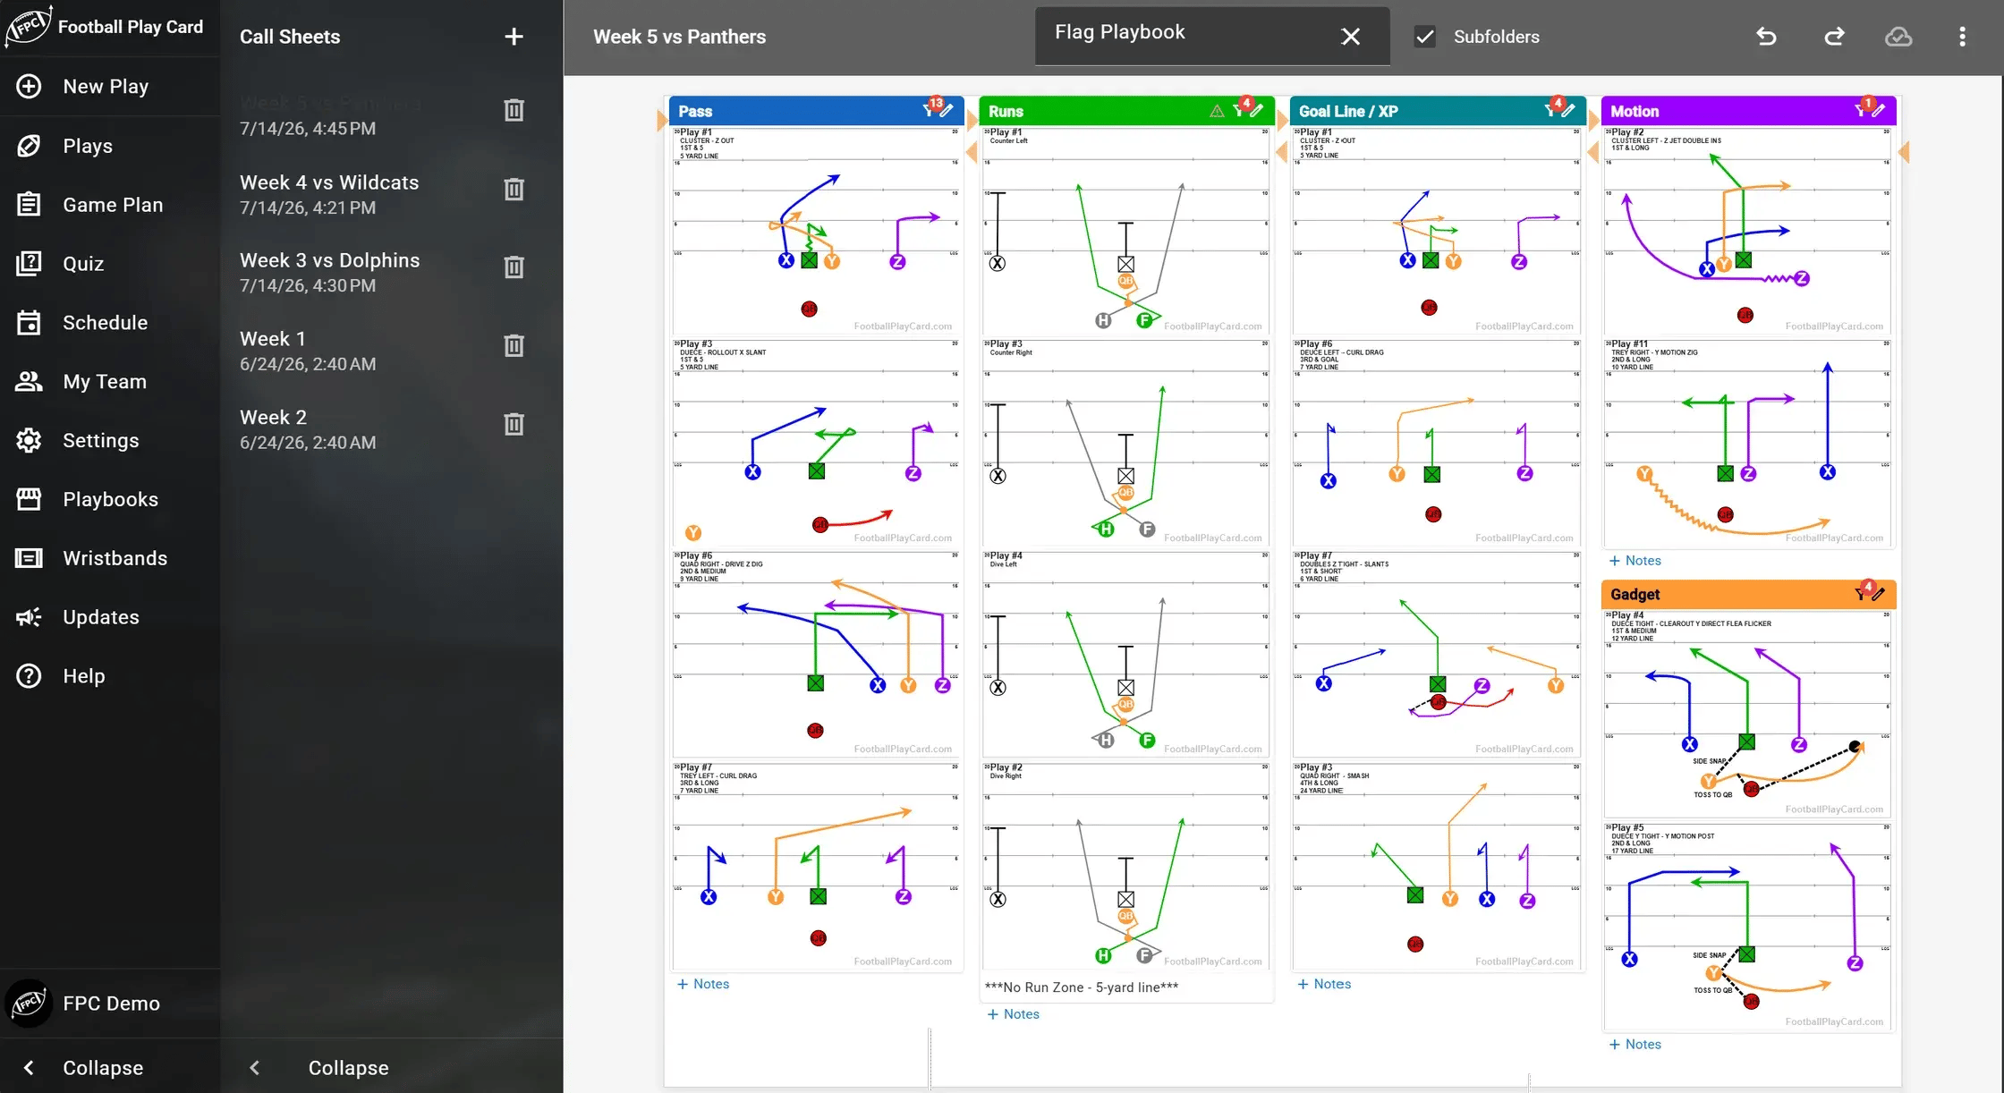This screenshot has height=1093, width=2004.
Task: Open Wristbands in the sidebar
Action: click(115, 558)
